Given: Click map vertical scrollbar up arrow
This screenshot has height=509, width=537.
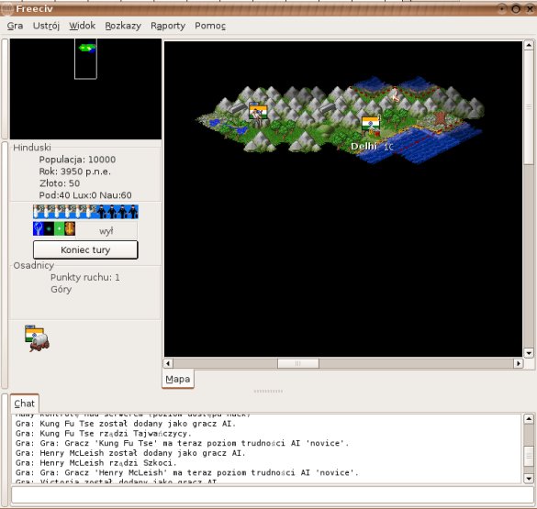Looking at the screenshot, I should 529,45.
